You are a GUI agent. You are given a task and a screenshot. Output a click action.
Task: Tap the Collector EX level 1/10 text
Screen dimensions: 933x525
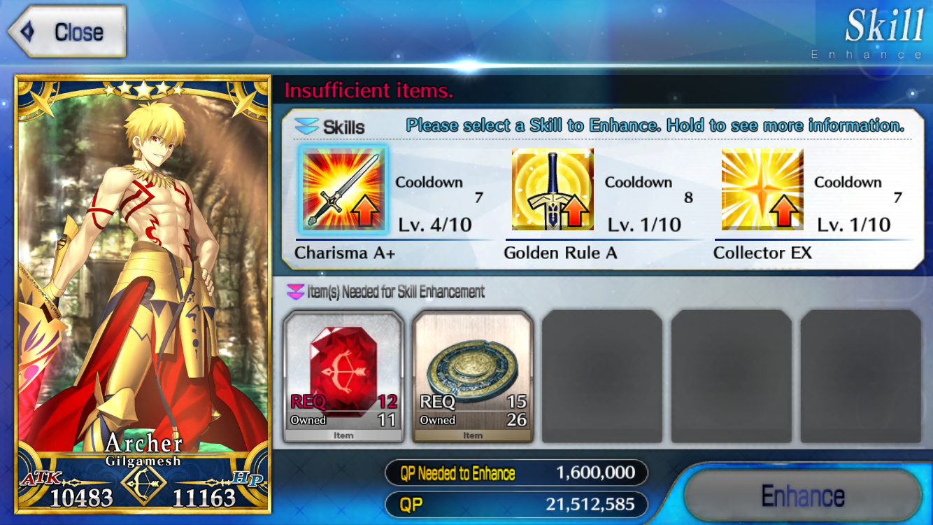pyautogui.click(x=853, y=225)
